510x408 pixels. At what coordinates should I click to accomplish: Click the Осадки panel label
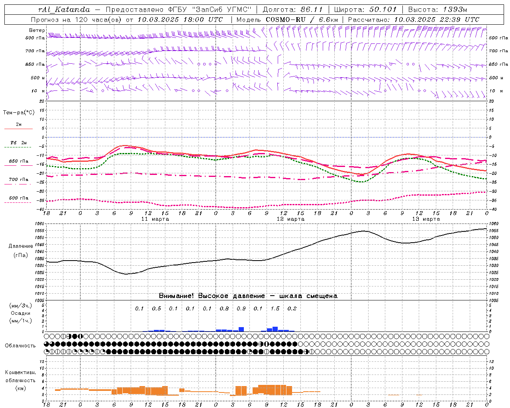[21, 313]
